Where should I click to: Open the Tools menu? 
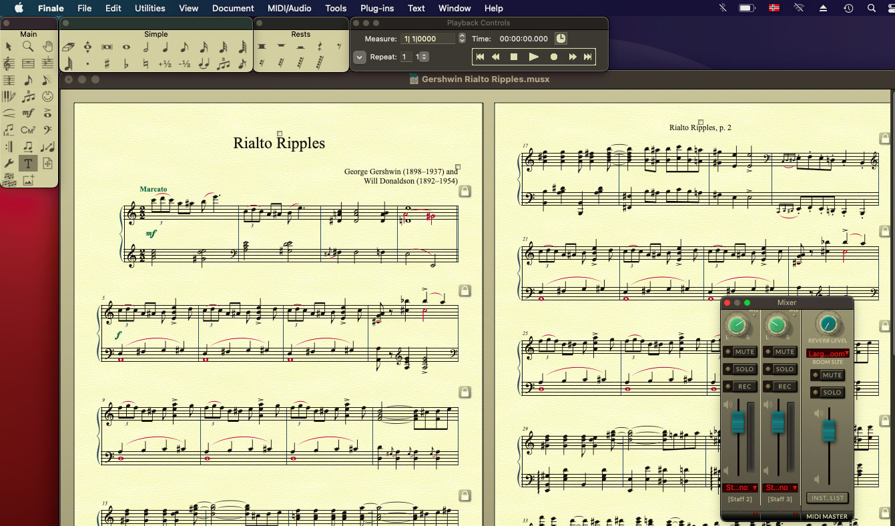click(x=336, y=8)
